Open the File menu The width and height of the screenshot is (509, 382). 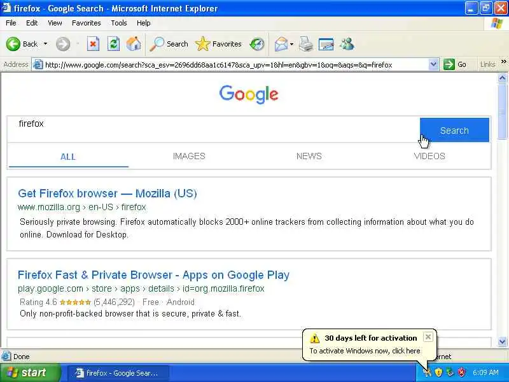click(11, 23)
